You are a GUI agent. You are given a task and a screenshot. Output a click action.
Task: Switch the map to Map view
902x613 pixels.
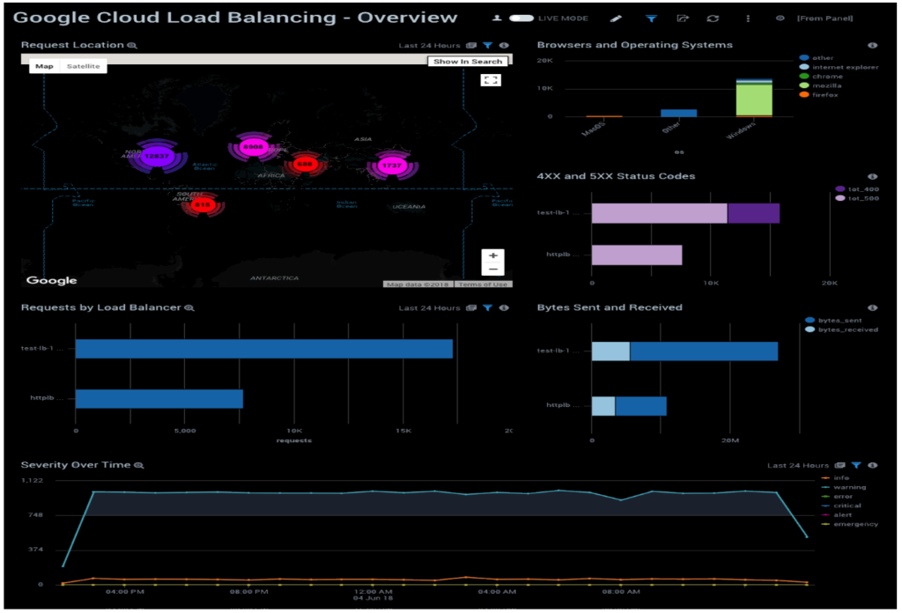tap(44, 66)
